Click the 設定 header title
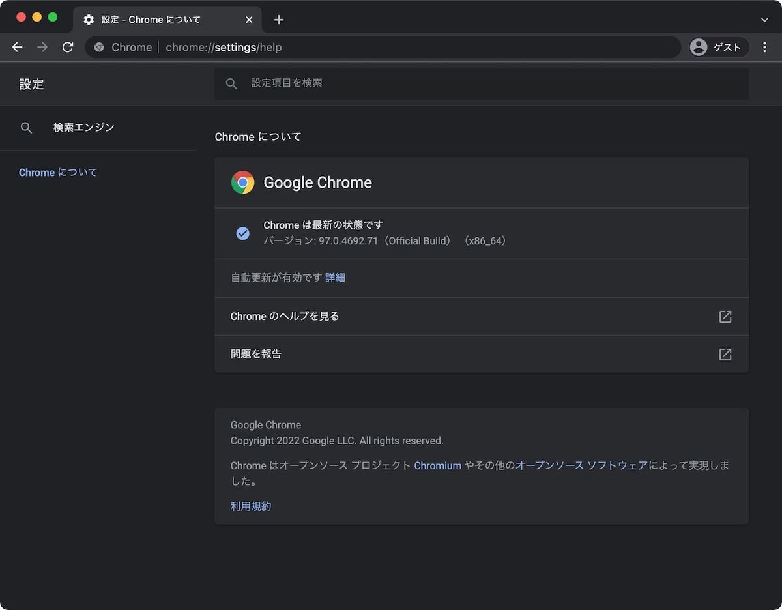The height and width of the screenshot is (610, 782). click(x=31, y=84)
